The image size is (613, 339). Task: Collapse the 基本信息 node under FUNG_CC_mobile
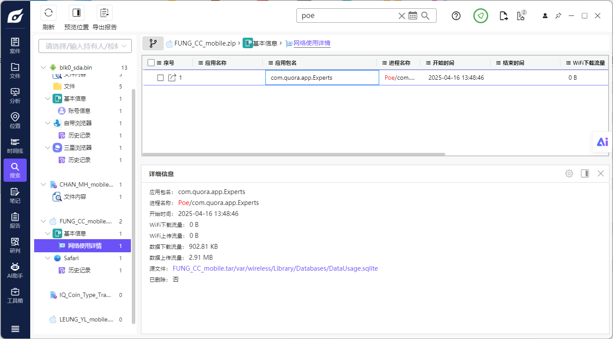coord(47,233)
